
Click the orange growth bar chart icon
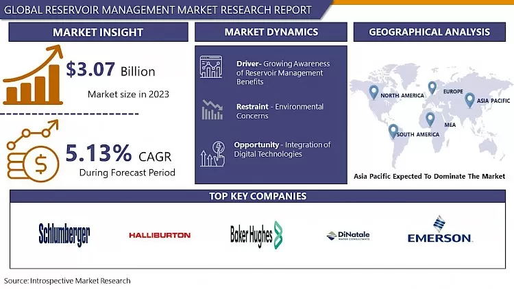tap(33, 75)
